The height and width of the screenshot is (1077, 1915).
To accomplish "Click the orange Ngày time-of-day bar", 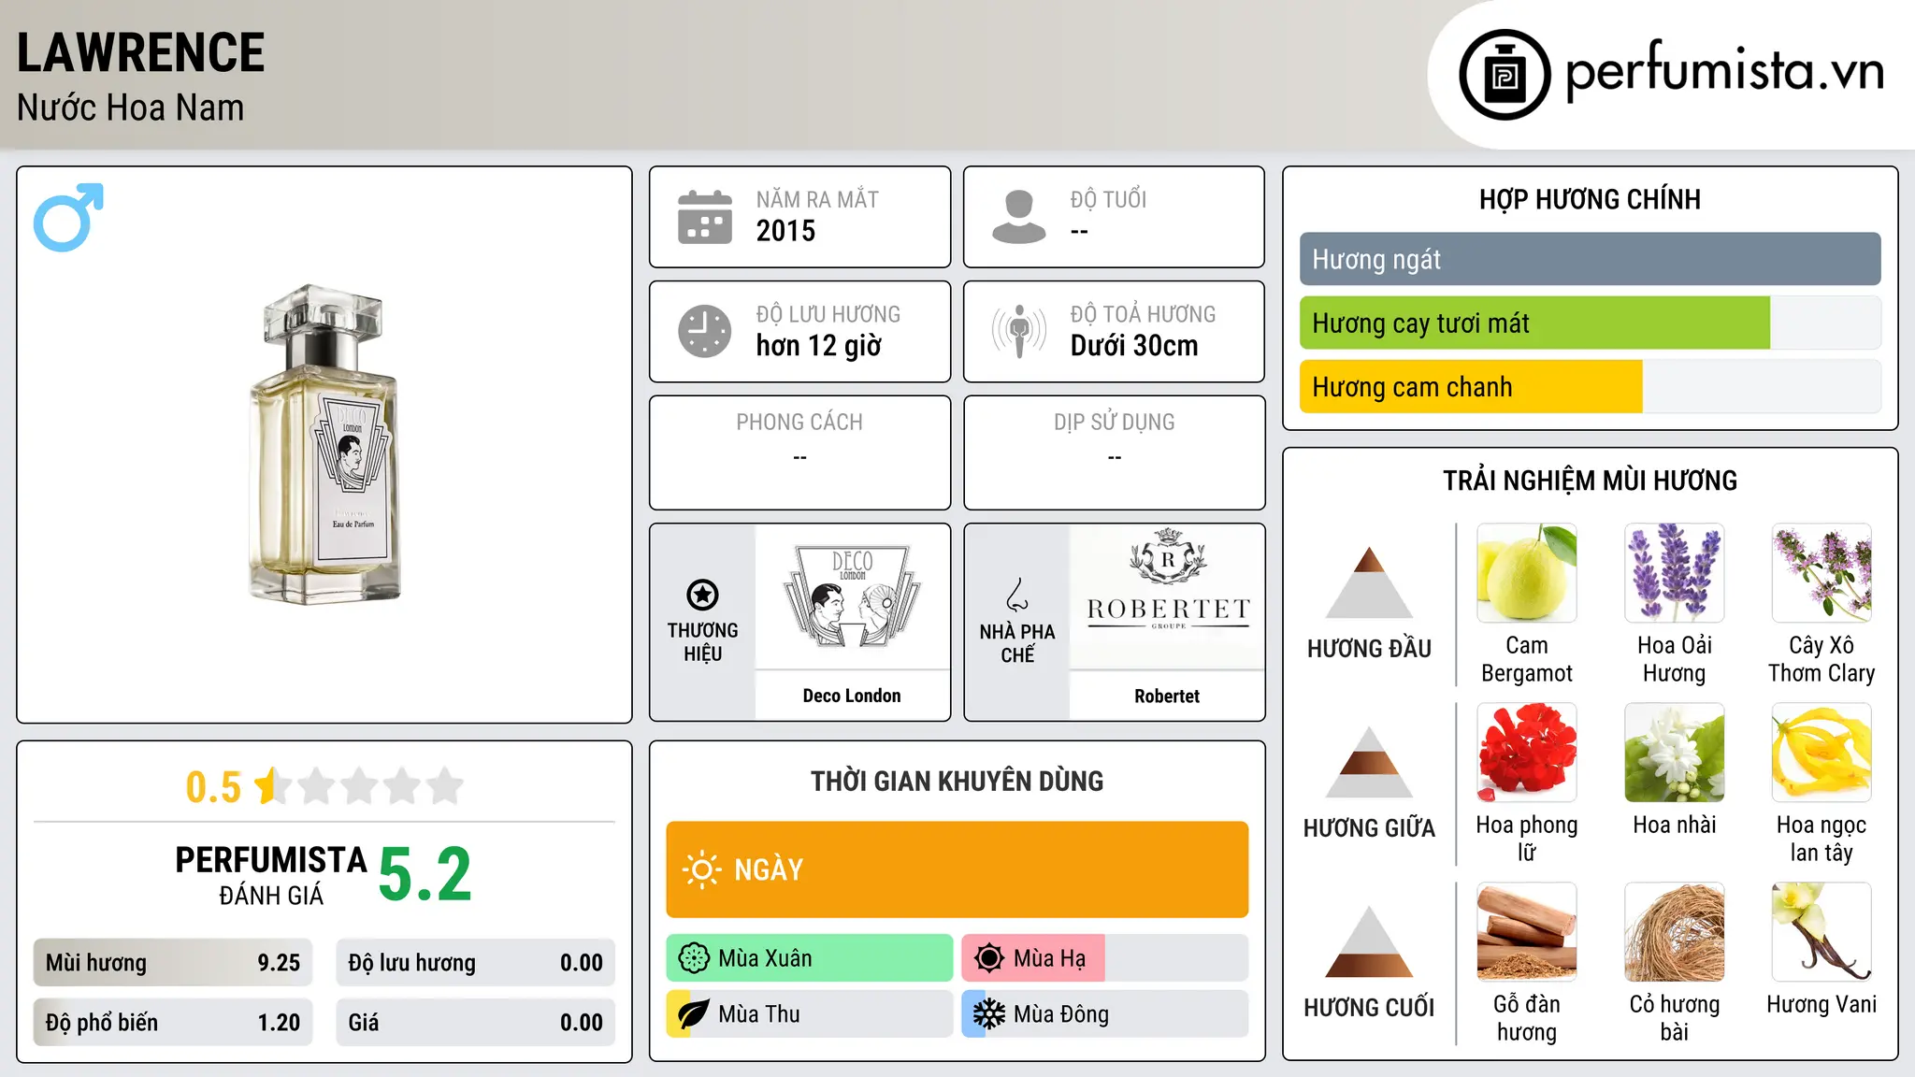I will (957, 869).
